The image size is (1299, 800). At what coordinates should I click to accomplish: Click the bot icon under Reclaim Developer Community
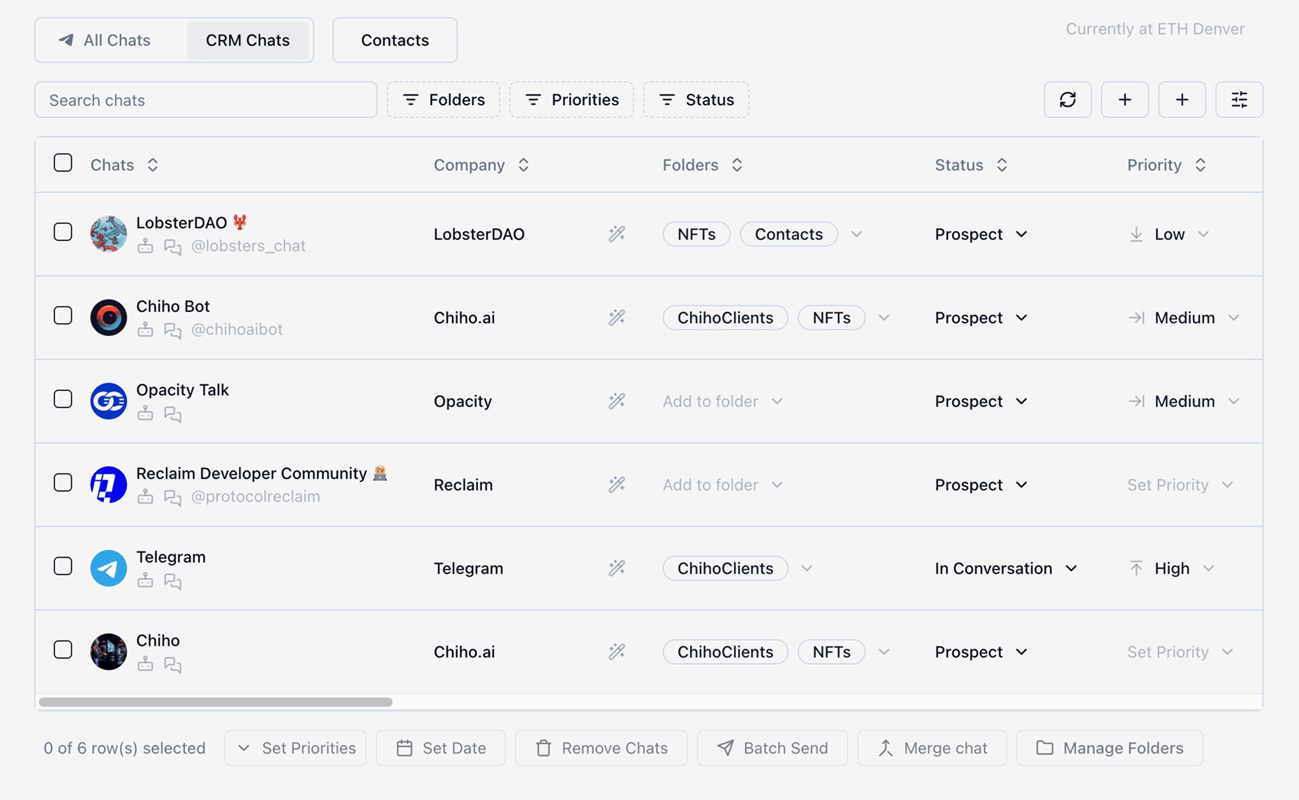(145, 497)
